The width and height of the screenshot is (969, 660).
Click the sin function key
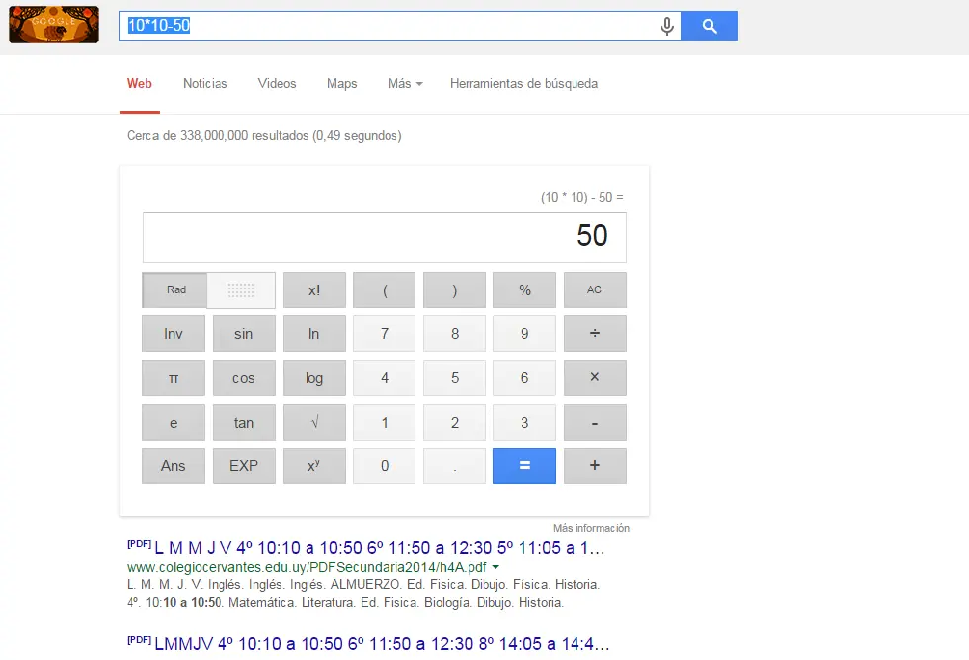point(244,333)
